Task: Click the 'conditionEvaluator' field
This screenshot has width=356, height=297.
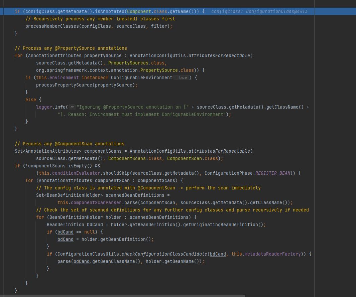Action: [x=76, y=173]
